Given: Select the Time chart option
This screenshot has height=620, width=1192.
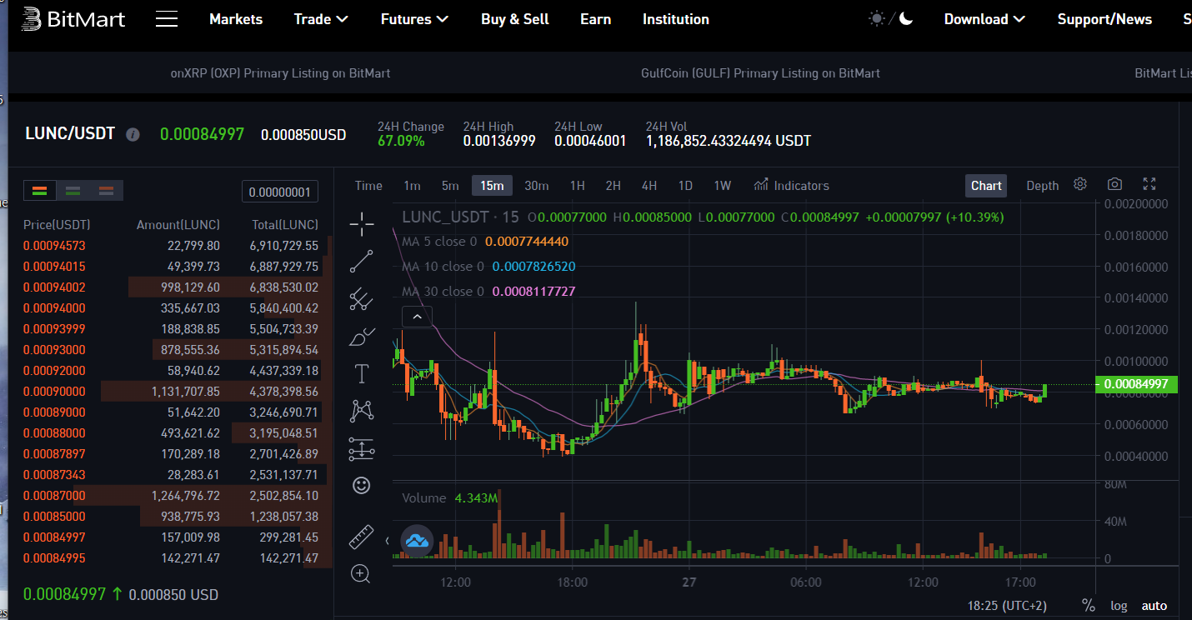Looking at the screenshot, I should (x=368, y=186).
